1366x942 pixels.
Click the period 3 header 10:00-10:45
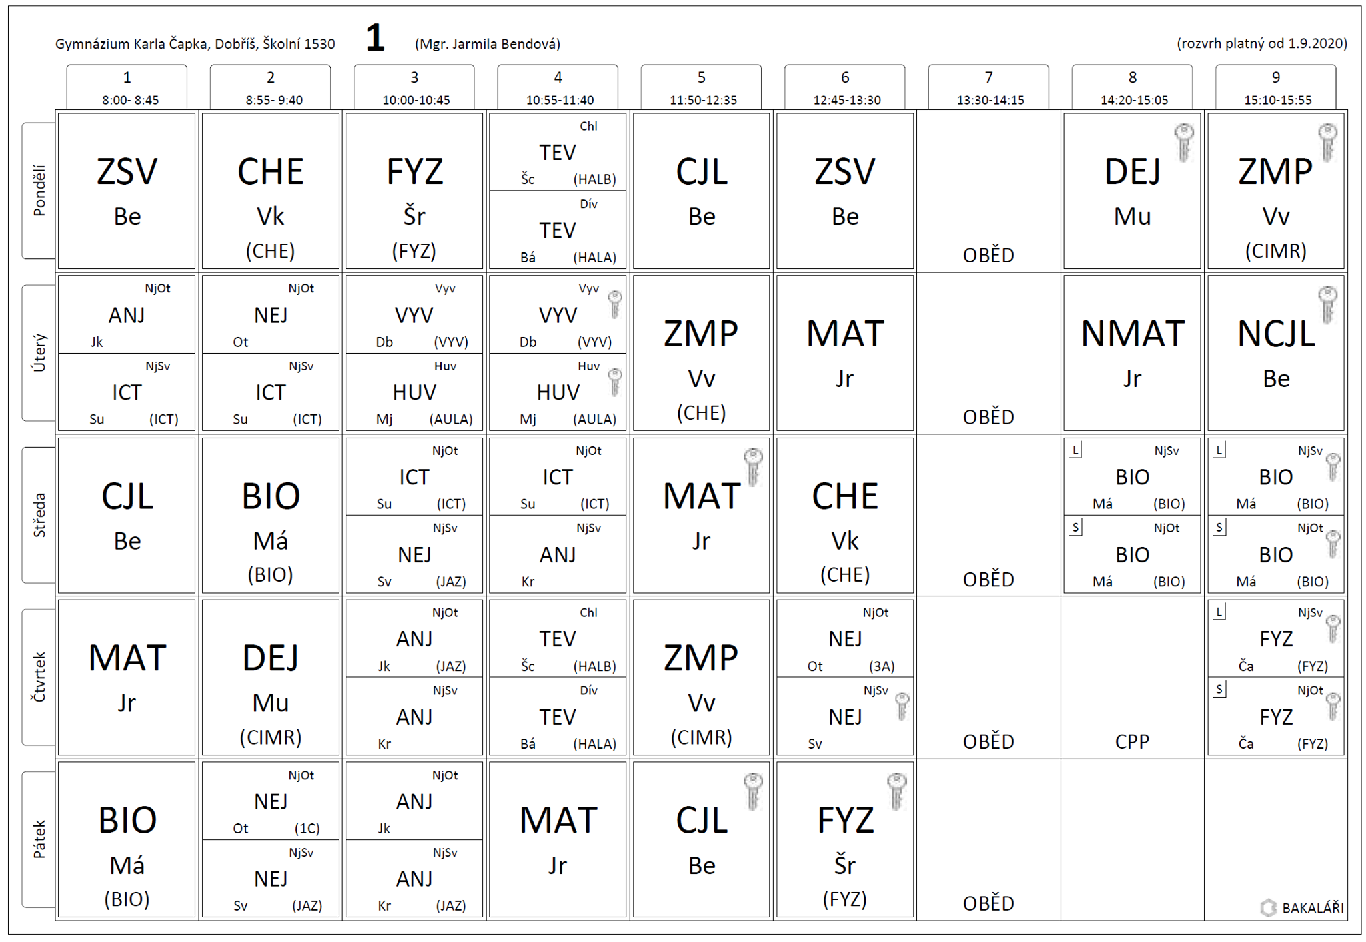point(414,87)
